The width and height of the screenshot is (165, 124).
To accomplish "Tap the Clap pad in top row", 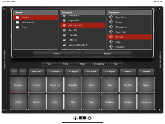I will (110, 85).
